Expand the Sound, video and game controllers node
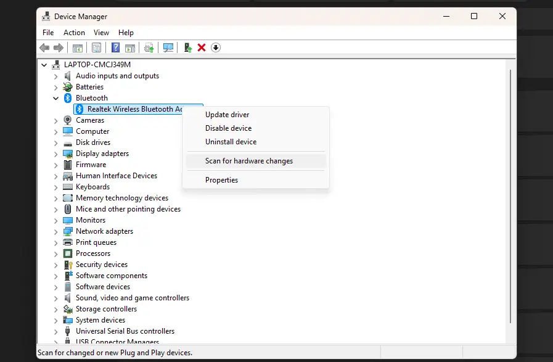Image resolution: width=553 pixels, height=362 pixels. tap(55, 297)
